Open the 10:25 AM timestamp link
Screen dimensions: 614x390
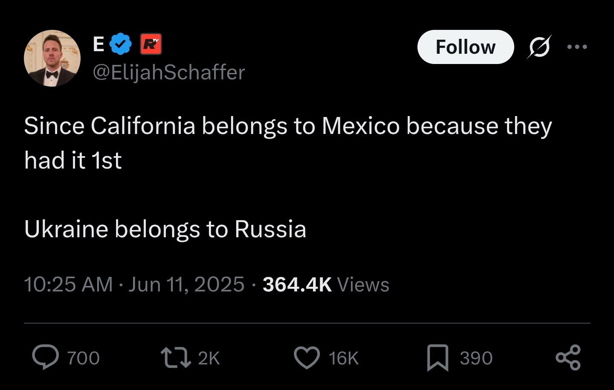tap(68, 285)
